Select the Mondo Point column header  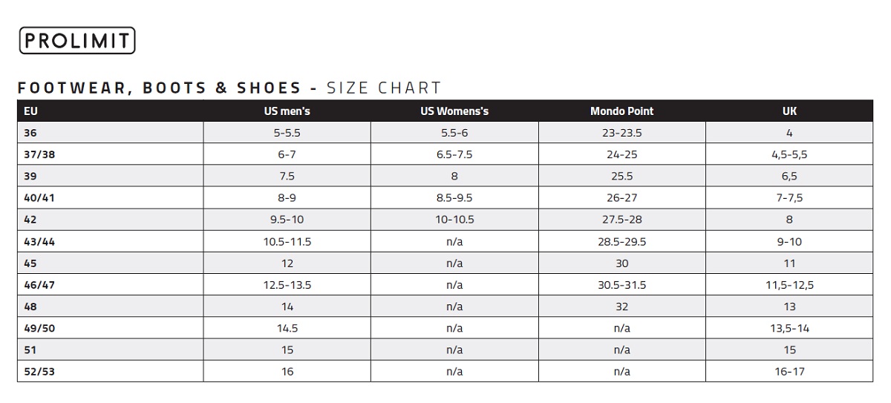click(621, 111)
